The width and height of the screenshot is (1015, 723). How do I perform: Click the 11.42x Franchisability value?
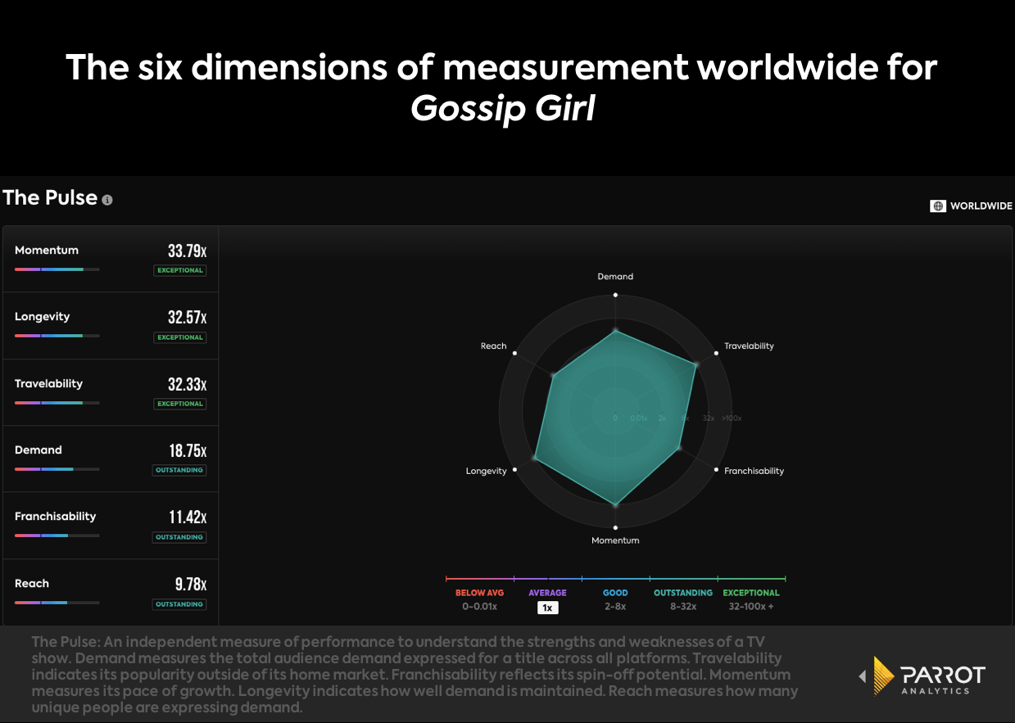pyautogui.click(x=188, y=517)
